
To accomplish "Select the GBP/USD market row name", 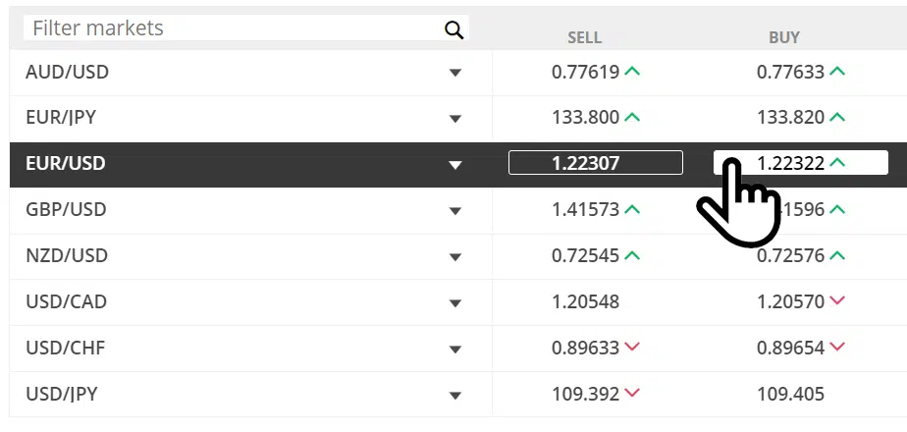I will 66,209.
